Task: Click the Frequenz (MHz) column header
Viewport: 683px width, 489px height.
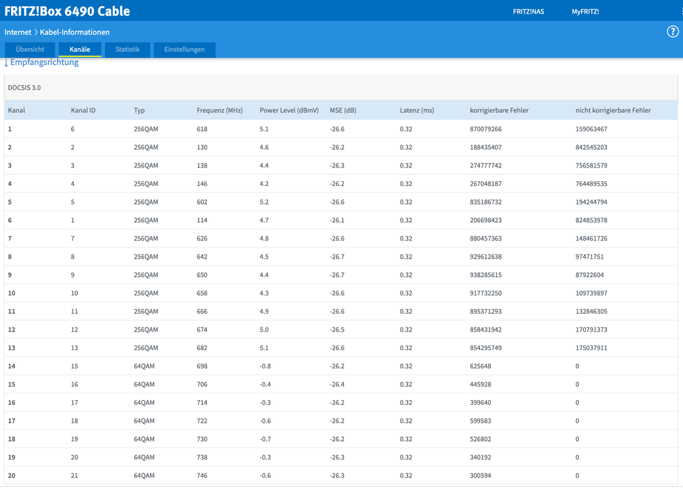Action: [219, 110]
